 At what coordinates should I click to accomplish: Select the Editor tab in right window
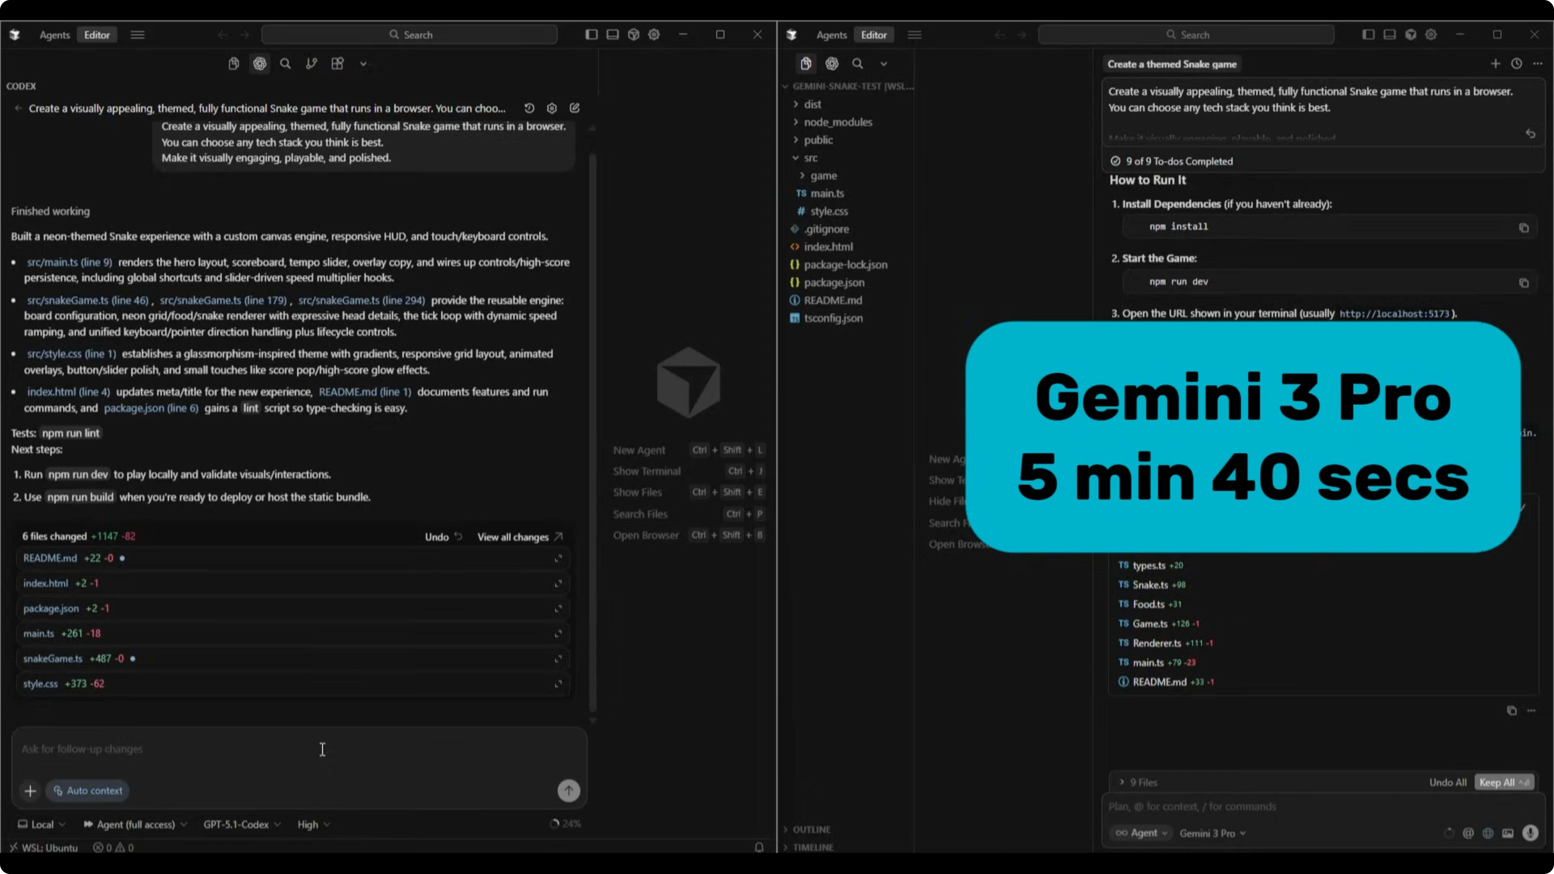point(874,35)
